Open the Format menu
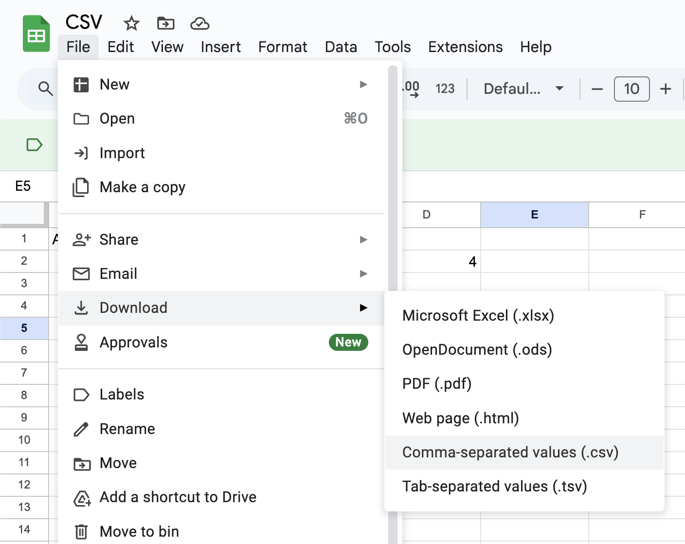Screen dimensions: 685x544 tap(283, 47)
